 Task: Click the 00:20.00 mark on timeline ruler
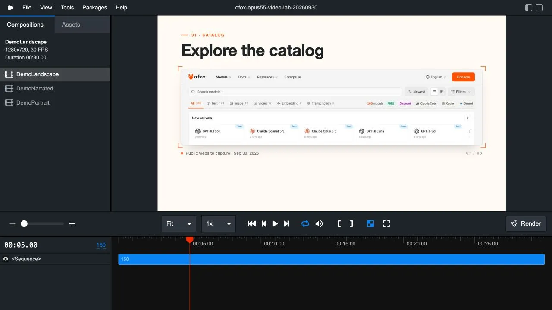click(x=417, y=244)
